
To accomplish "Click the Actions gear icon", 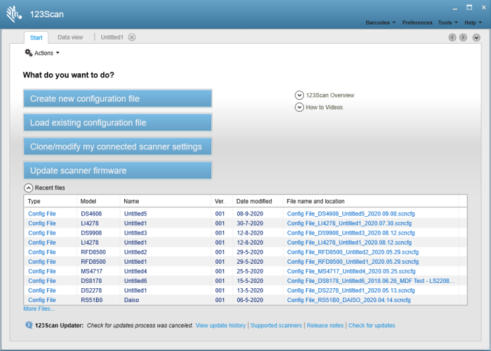I will 28,53.
